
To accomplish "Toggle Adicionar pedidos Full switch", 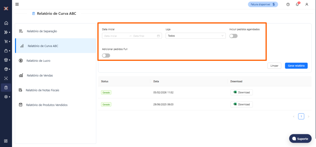I will pyautogui.click(x=106, y=56).
